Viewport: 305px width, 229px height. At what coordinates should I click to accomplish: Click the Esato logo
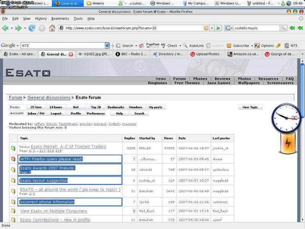click(x=28, y=73)
